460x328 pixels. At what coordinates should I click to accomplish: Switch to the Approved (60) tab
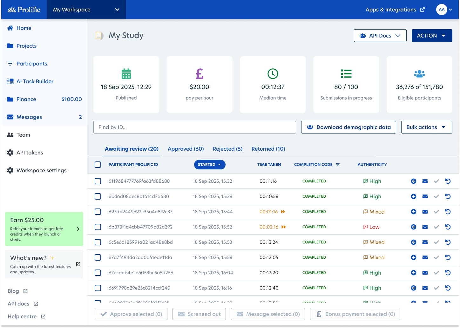(x=186, y=149)
